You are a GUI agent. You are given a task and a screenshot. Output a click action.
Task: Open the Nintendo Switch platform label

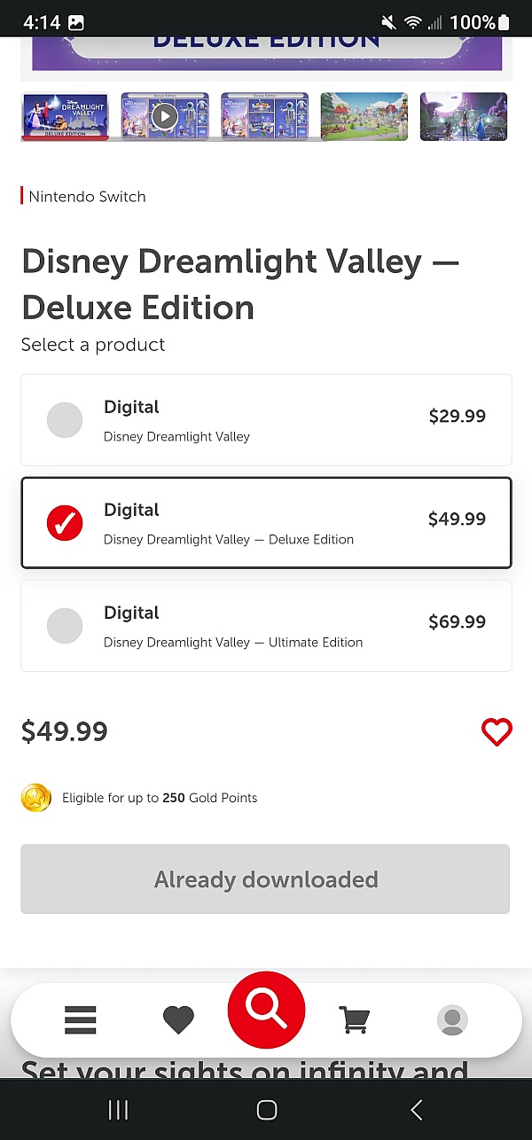87,197
